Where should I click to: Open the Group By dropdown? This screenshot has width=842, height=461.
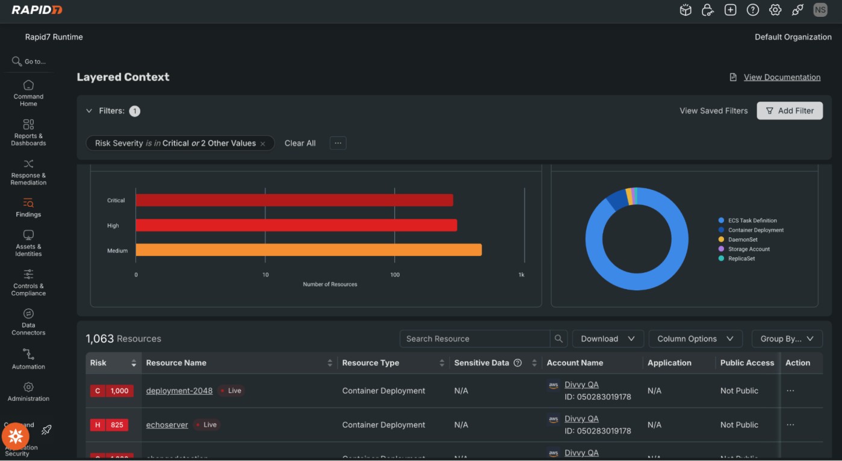click(x=787, y=338)
